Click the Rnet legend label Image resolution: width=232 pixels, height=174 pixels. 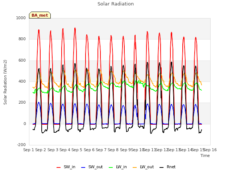[x=171, y=167]
